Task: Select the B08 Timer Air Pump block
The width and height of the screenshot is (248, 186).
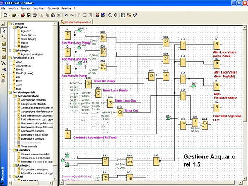Action: pos(89,84)
